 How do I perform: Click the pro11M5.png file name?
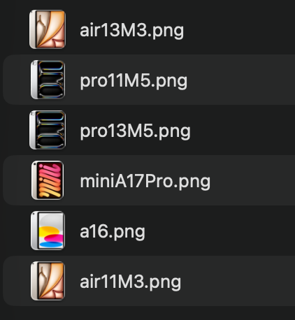134,81
